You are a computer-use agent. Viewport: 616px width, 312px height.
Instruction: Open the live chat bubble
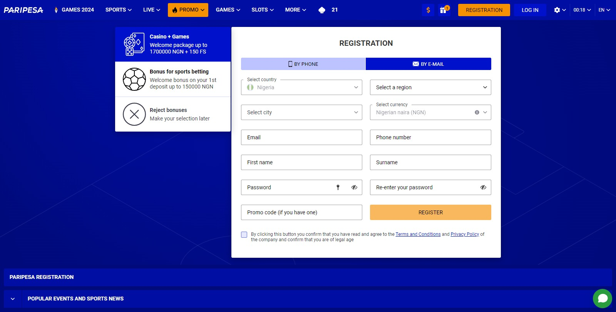603,299
